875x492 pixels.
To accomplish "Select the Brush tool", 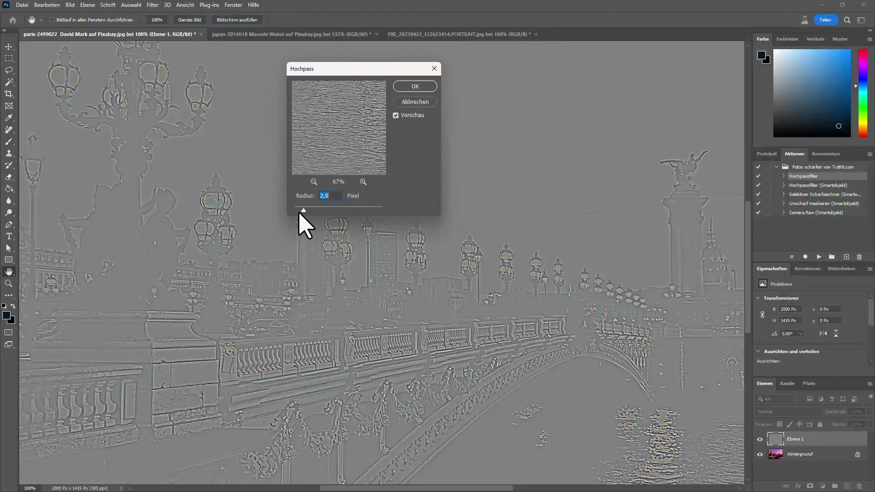I will click(x=9, y=141).
